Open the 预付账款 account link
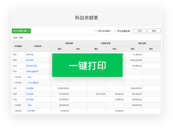 (x=30, y=100)
